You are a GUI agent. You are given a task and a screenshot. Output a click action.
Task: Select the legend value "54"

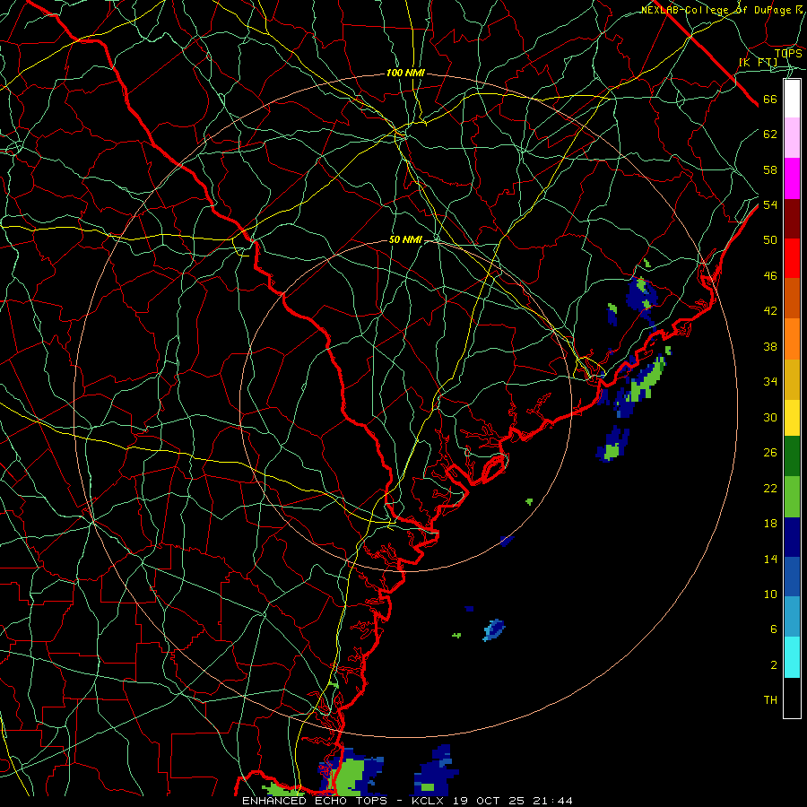[x=770, y=204]
